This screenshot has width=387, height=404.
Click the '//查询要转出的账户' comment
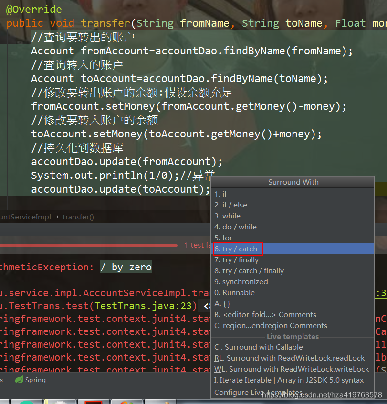click(83, 37)
